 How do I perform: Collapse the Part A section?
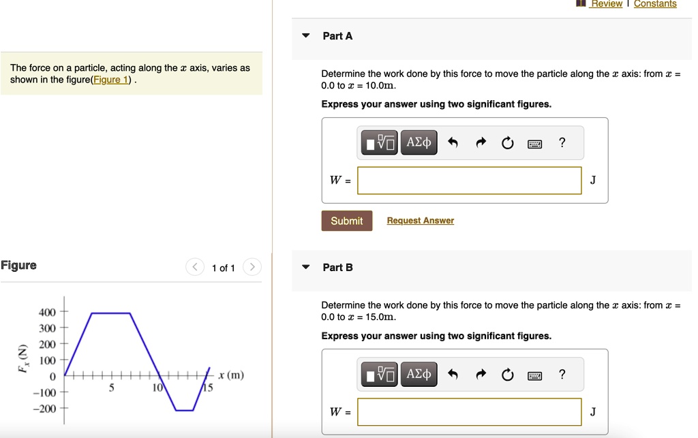point(305,36)
